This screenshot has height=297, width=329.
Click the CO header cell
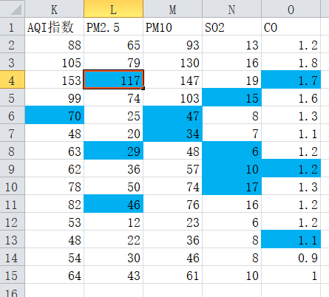291,27
